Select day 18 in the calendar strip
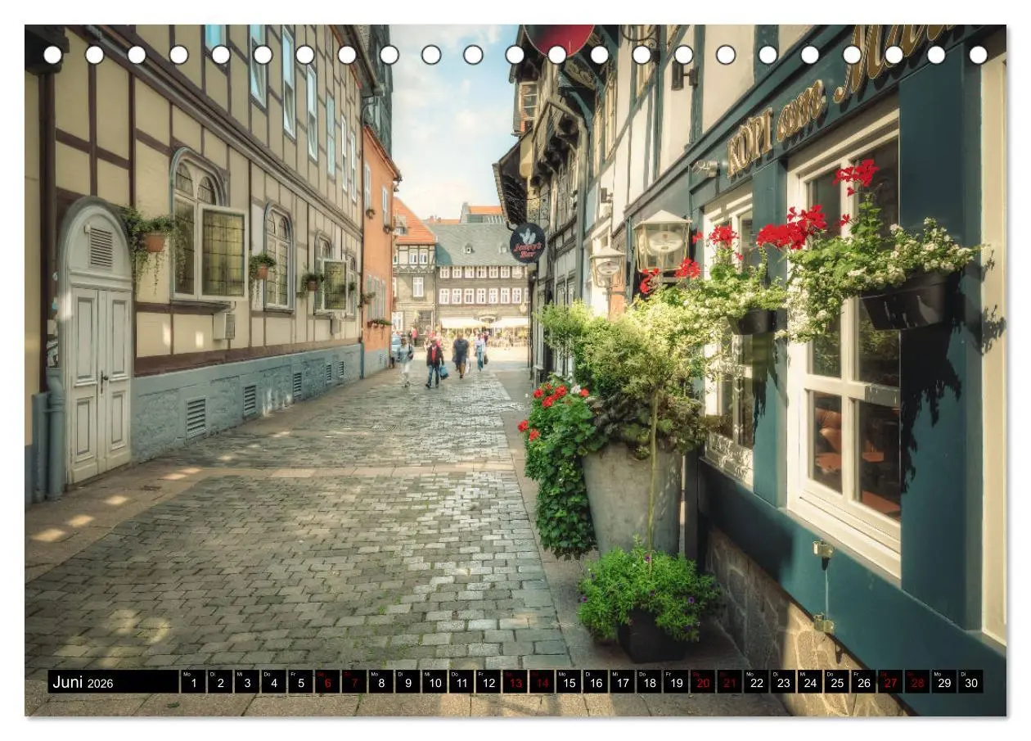Image resolution: width=1031 pixels, height=741 pixels. pos(650,682)
